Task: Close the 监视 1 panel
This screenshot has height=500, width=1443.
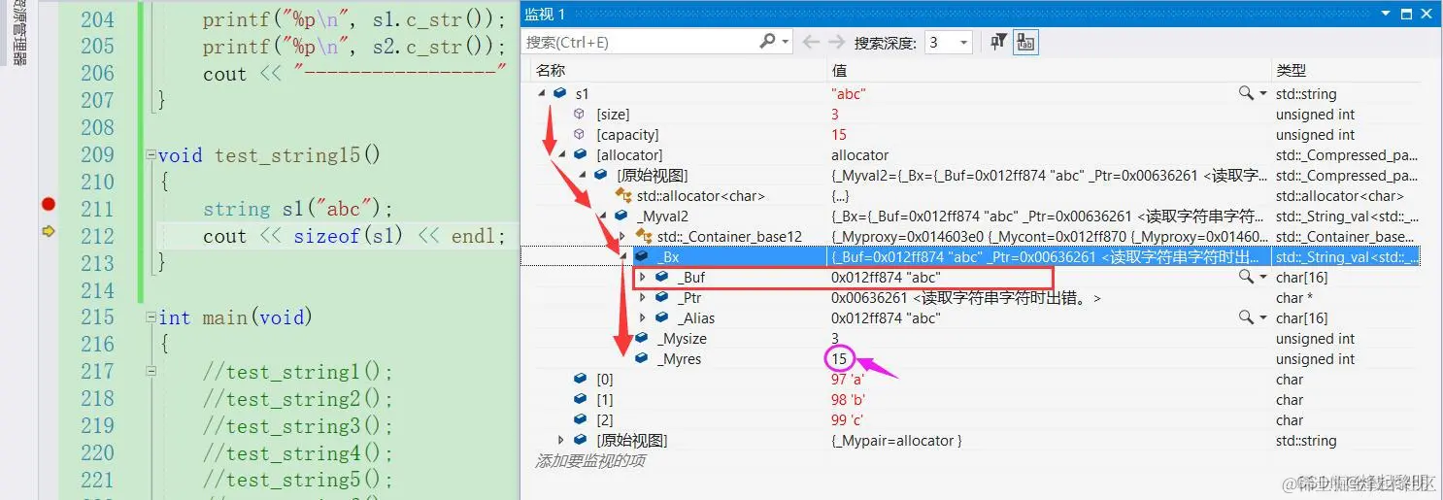Action: click(1427, 15)
